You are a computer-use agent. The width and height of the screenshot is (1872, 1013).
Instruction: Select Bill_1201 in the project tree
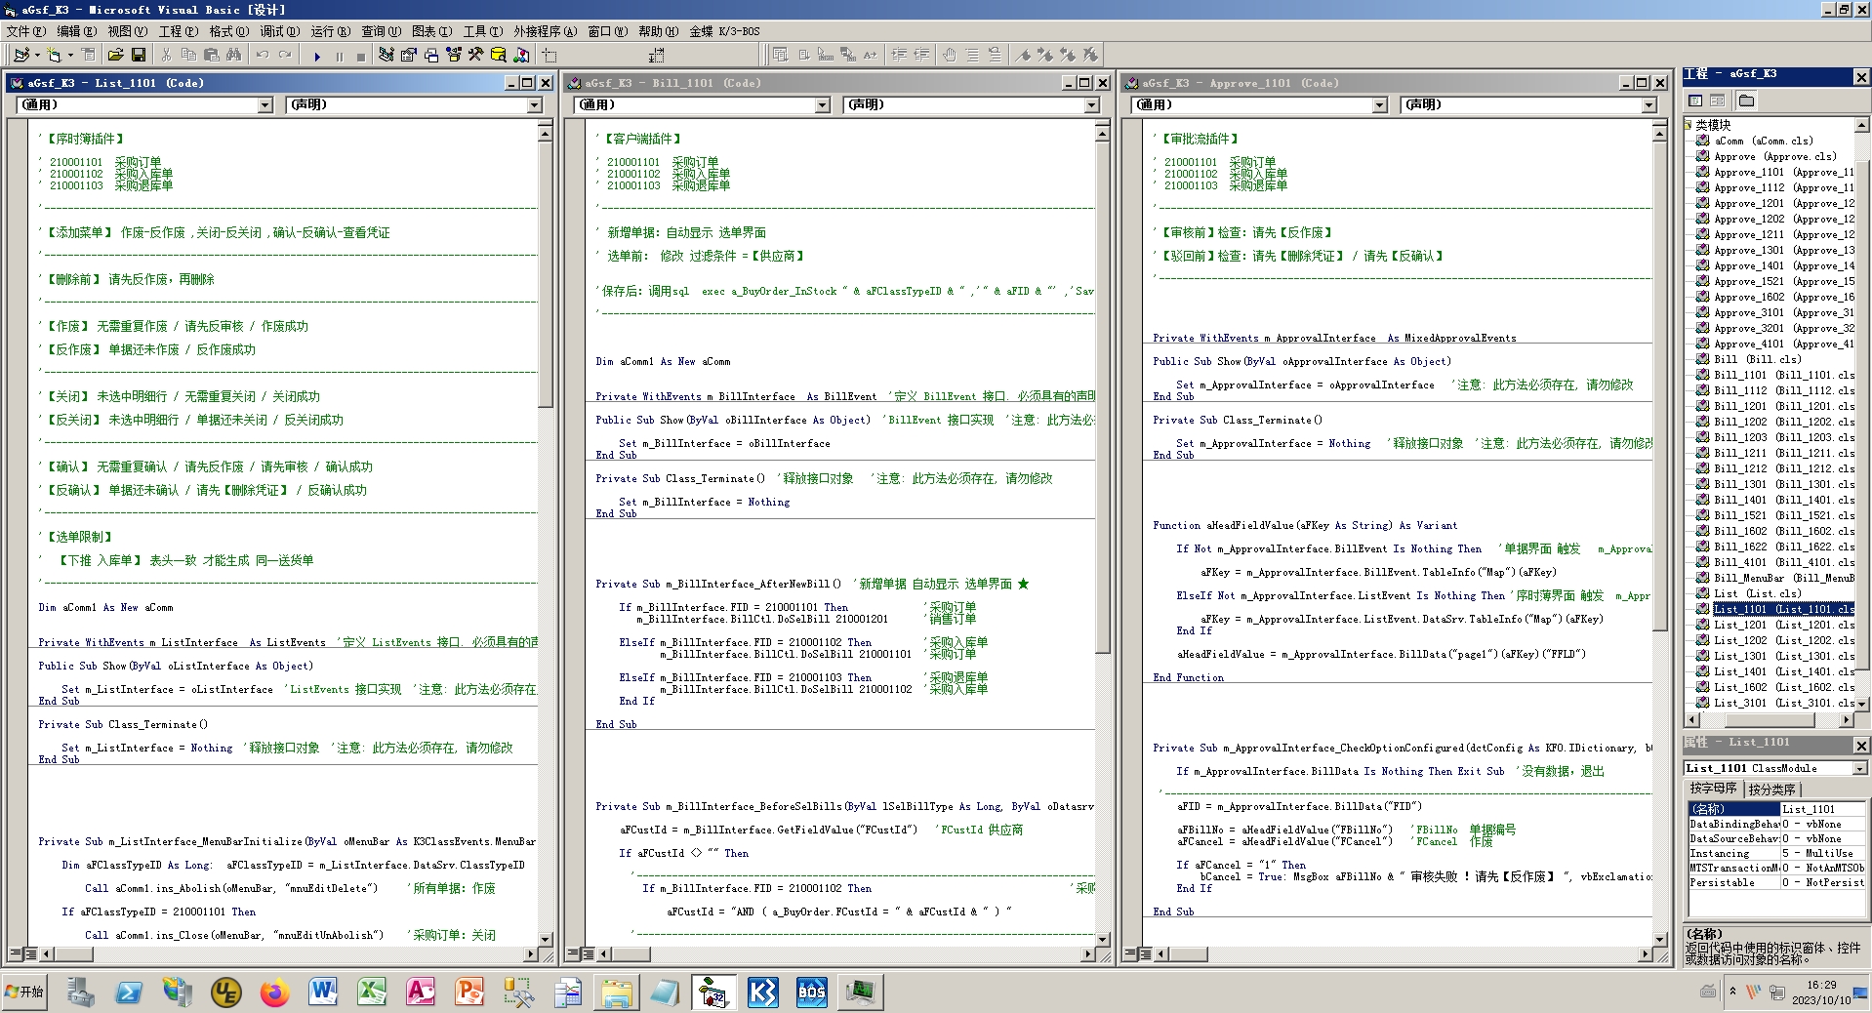point(1739,406)
